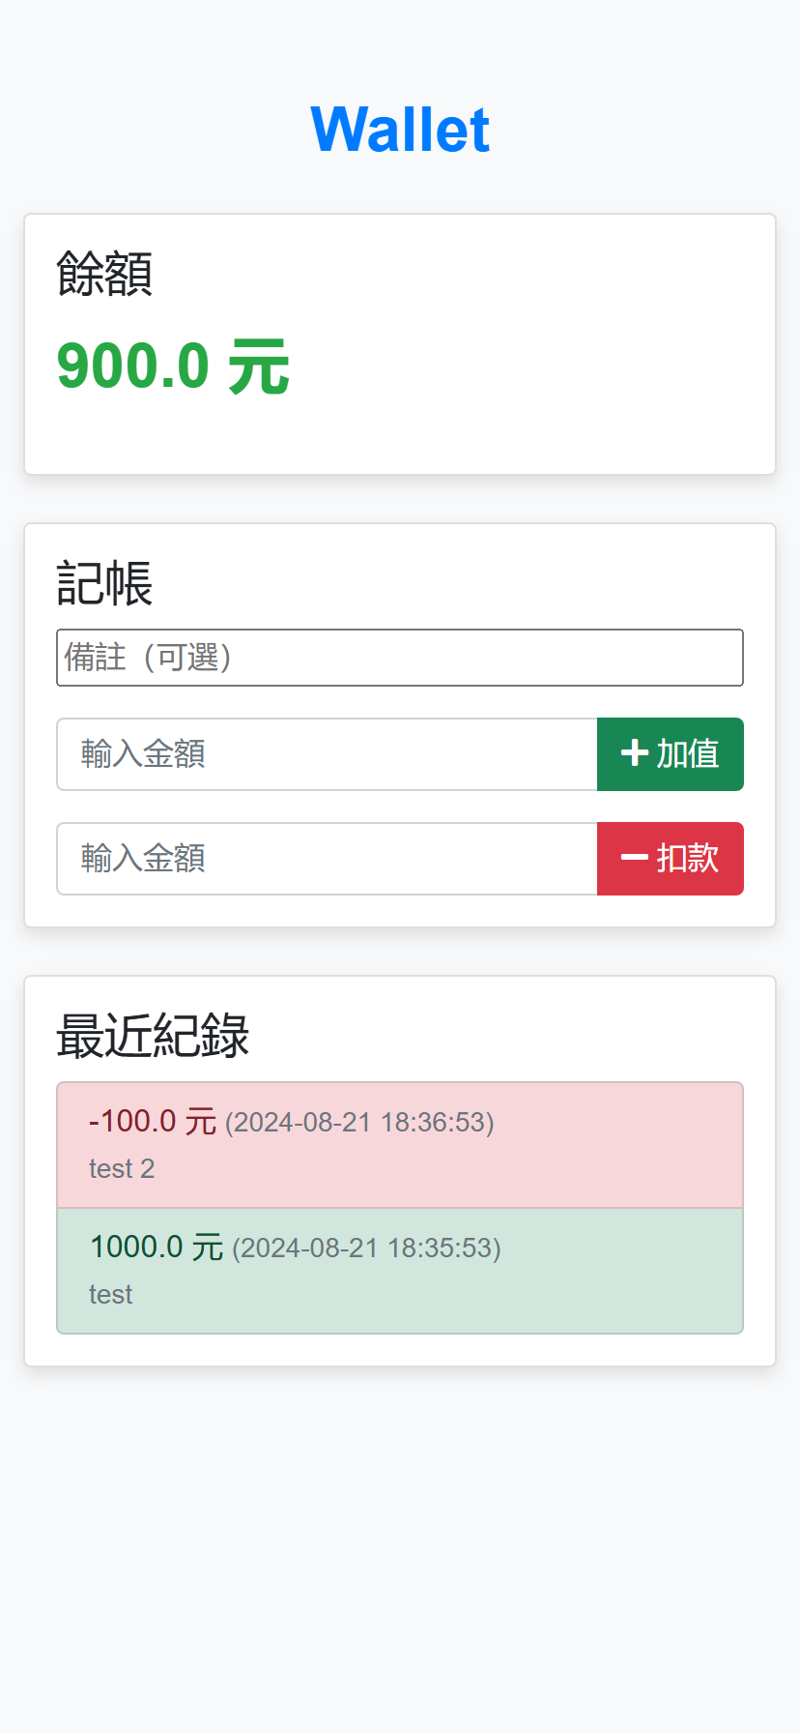Select the green 加值 top-up action
800x1733 pixels.
tap(671, 754)
